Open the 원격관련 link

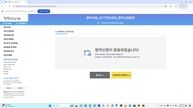coord(6,71)
